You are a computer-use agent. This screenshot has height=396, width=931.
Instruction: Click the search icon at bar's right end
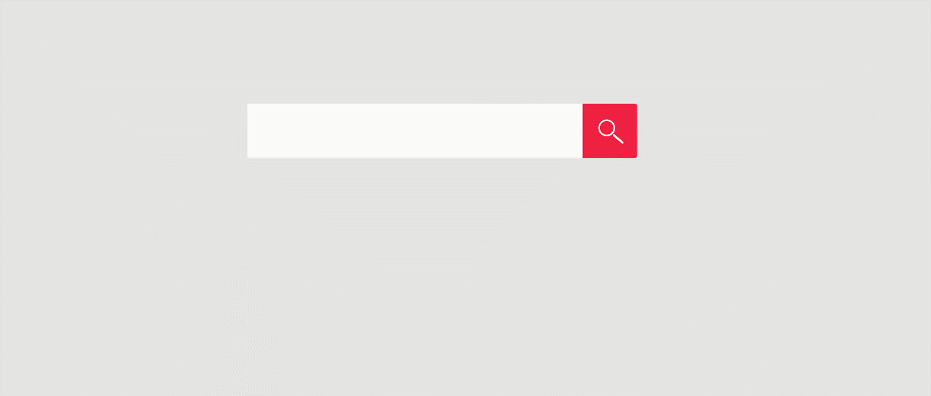click(610, 131)
